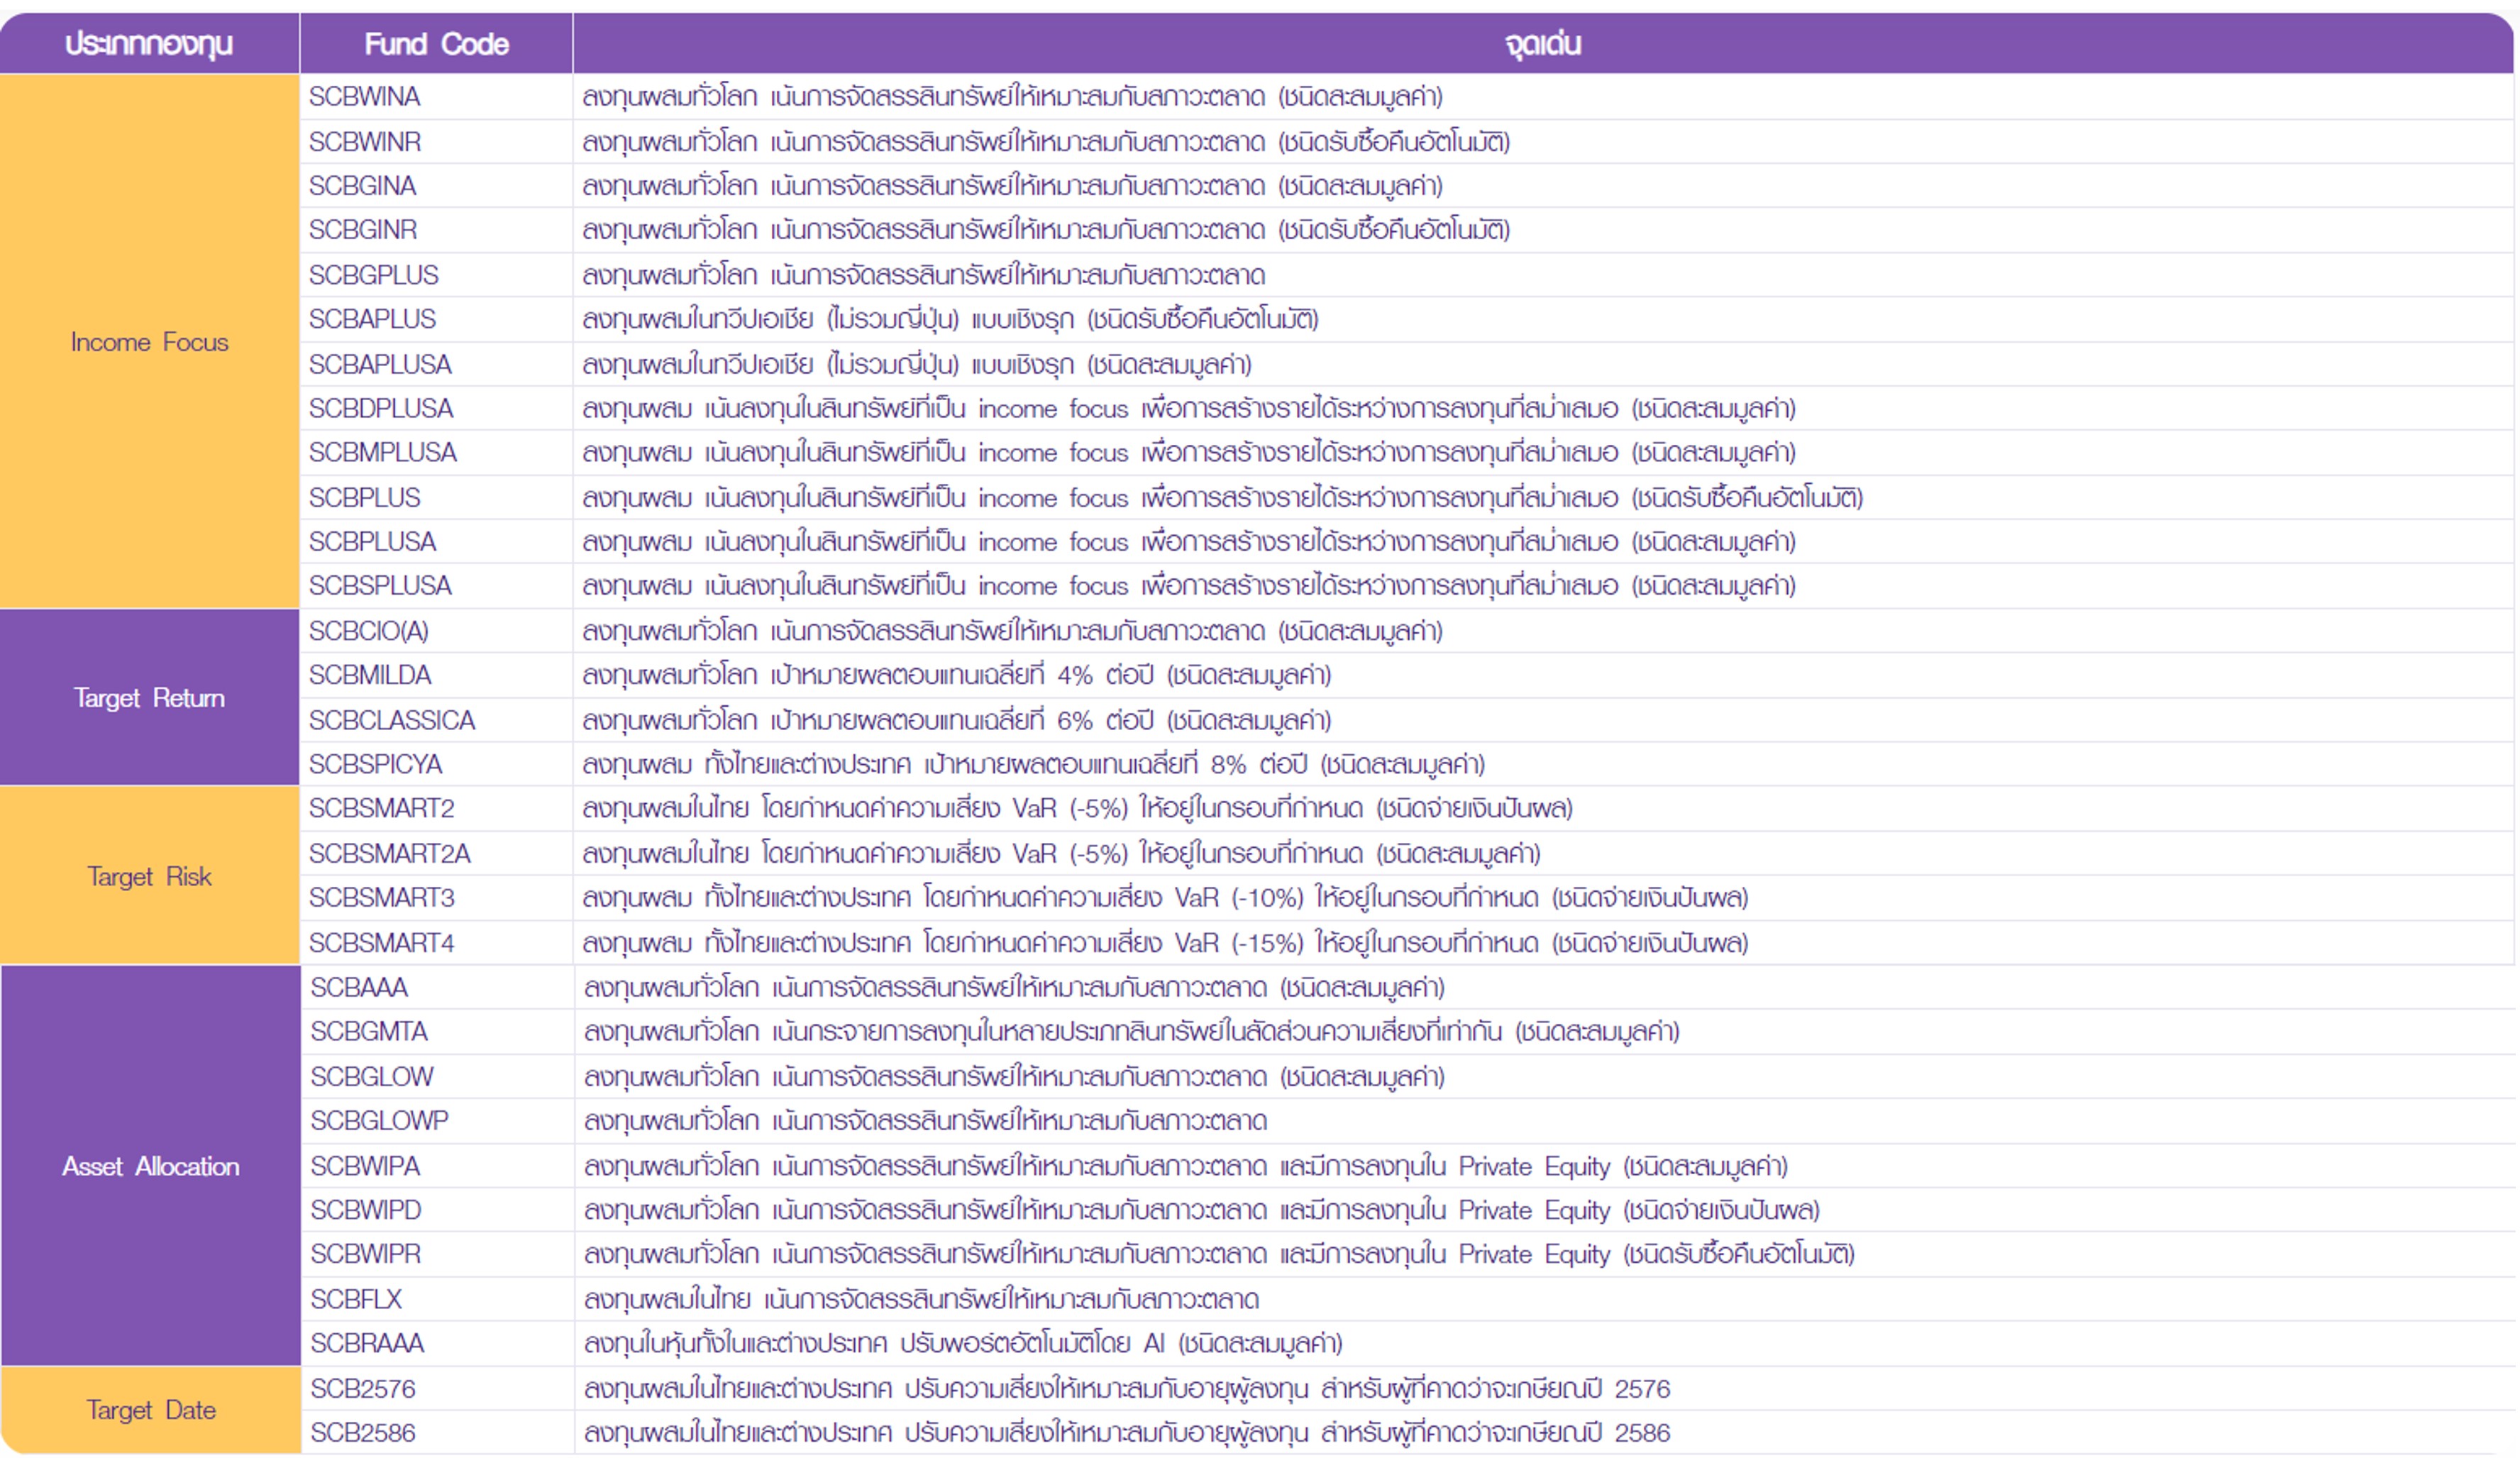Click fund code SCBWIPR

pos(366,1254)
